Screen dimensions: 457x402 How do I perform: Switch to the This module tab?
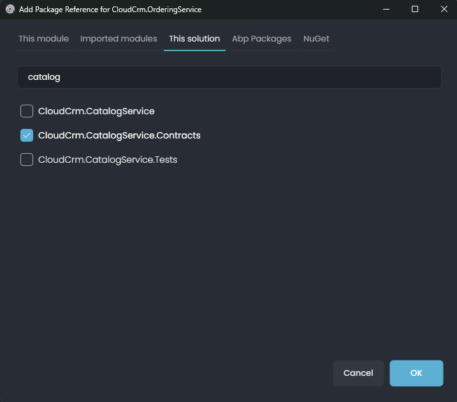point(43,39)
